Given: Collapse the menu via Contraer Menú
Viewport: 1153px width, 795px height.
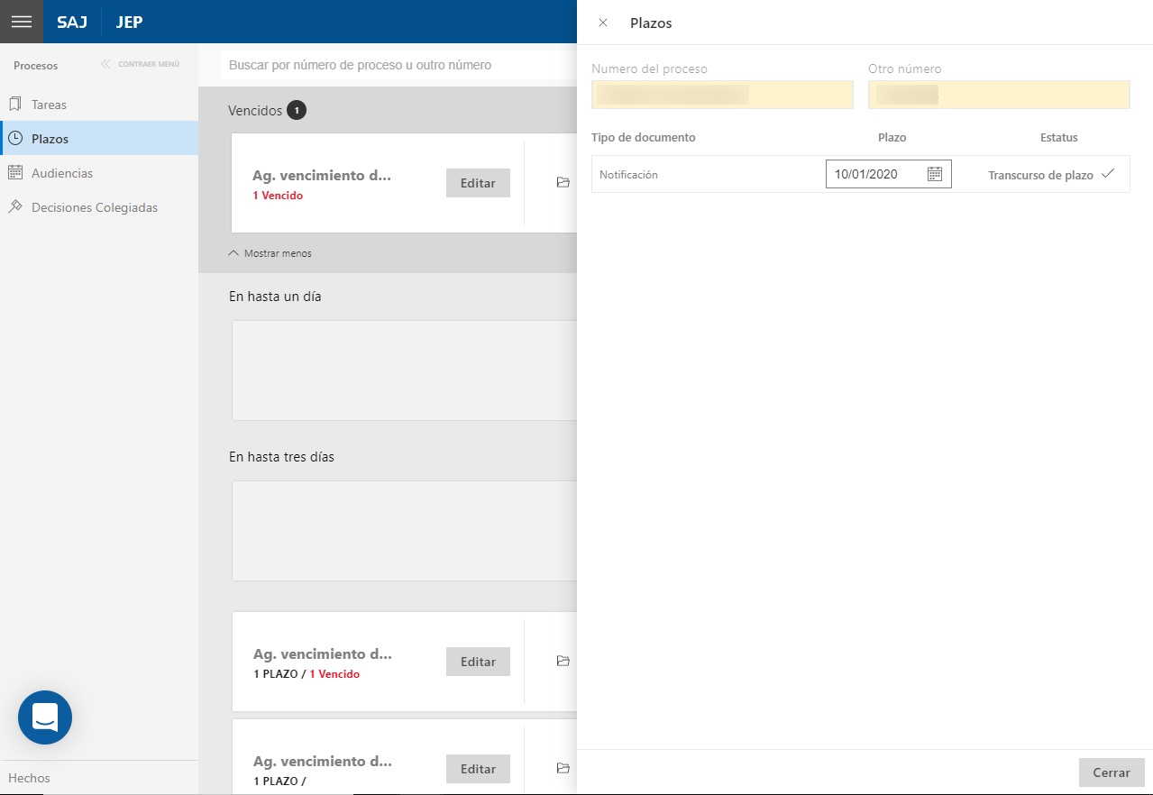Looking at the screenshot, I should [141, 65].
